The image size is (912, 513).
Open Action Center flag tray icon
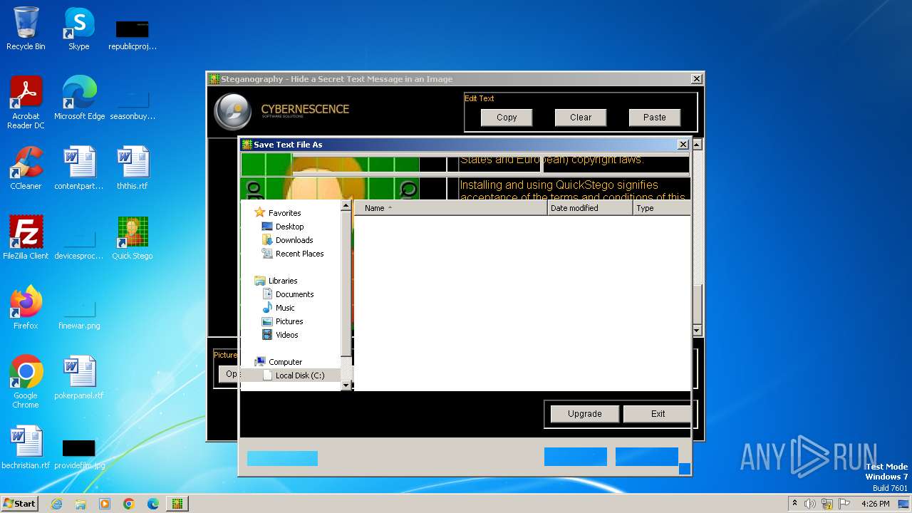[844, 504]
